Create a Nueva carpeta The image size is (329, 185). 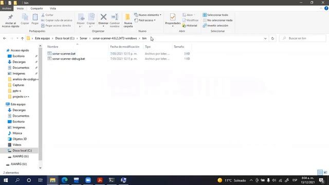click(x=128, y=21)
